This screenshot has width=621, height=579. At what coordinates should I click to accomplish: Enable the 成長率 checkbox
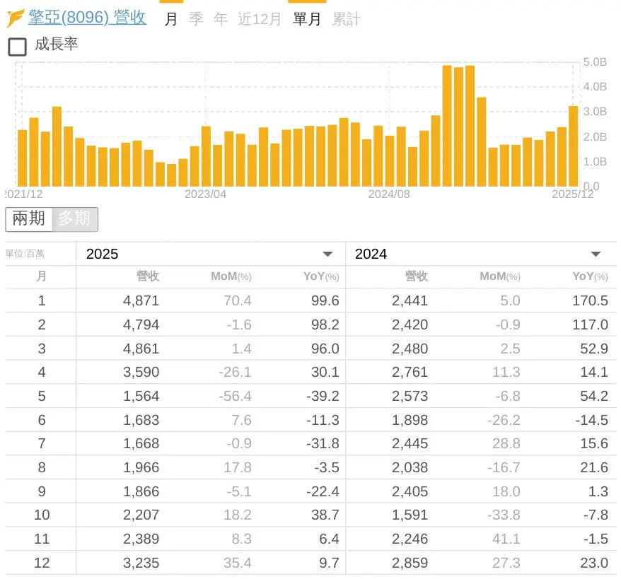click(x=17, y=47)
